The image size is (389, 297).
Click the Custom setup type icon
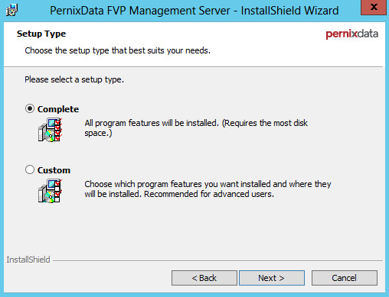50,191
